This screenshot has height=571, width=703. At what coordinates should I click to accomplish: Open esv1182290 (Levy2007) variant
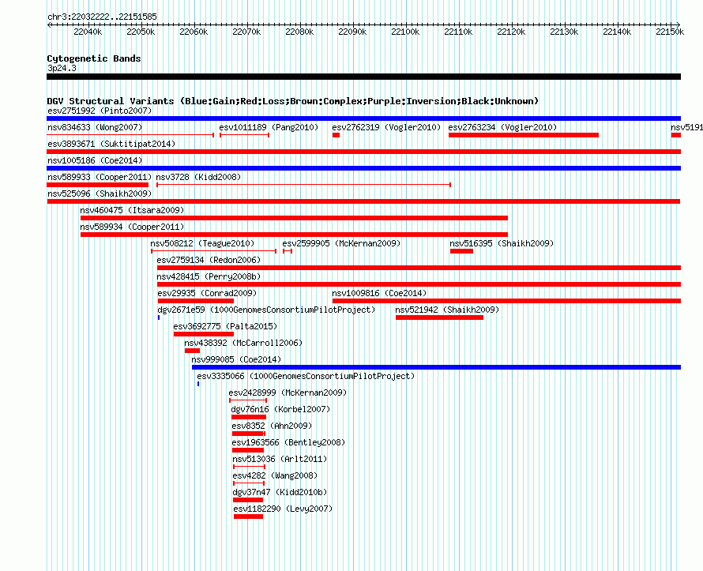click(x=283, y=509)
